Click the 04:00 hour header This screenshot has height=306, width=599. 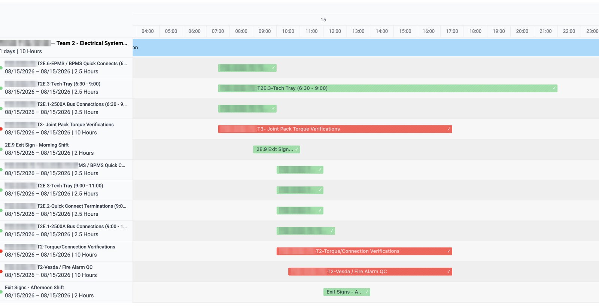tap(148, 31)
